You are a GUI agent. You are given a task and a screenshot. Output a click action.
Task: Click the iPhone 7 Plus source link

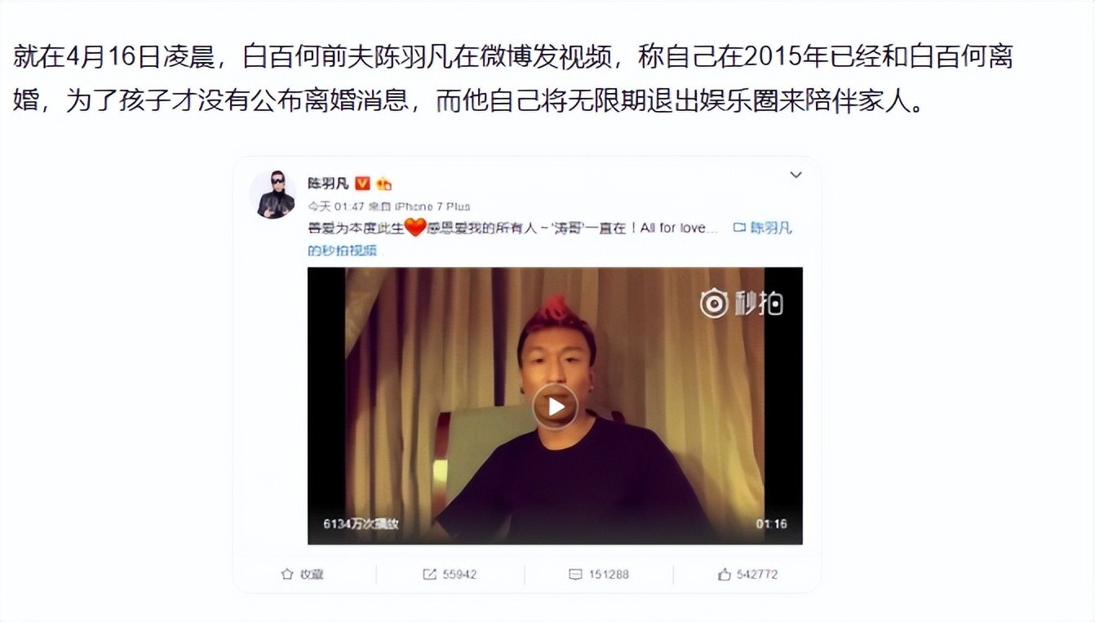click(x=432, y=207)
